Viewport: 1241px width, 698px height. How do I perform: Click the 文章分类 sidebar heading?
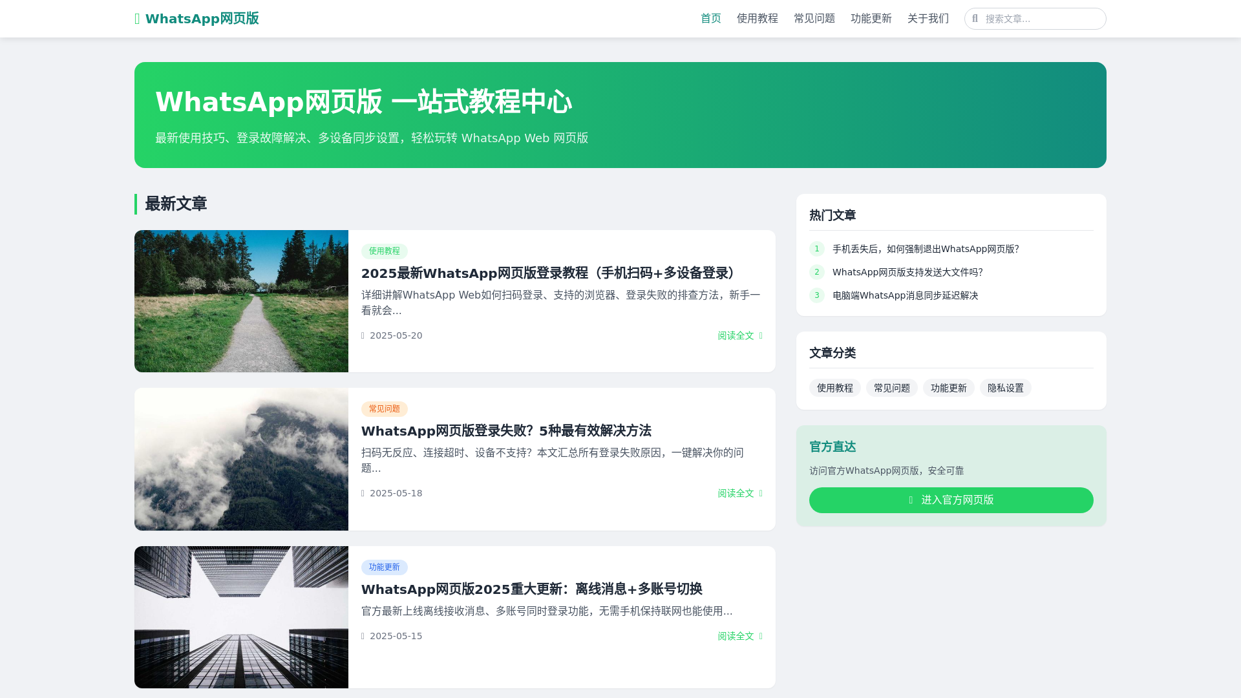833,353
